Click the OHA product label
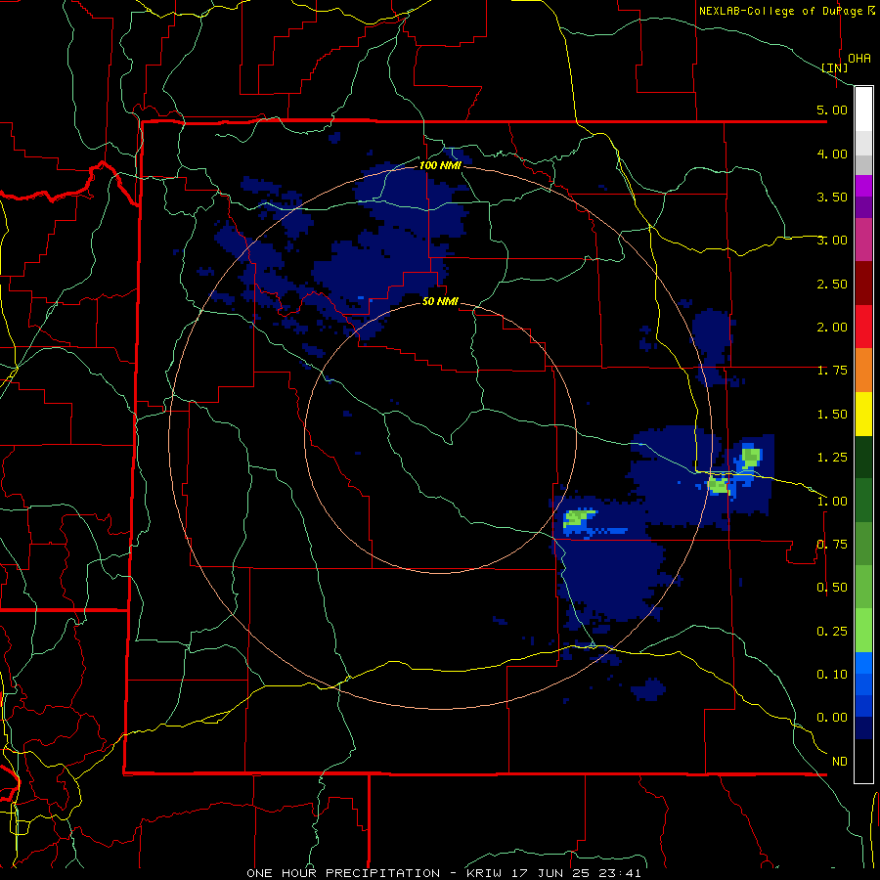Image resolution: width=880 pixels, height=880 pixels. [859, 59]
